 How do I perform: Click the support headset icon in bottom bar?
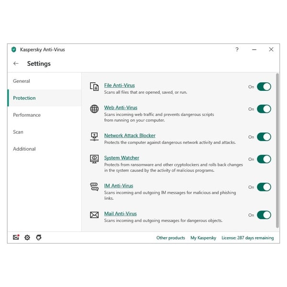tap(39, 237)
